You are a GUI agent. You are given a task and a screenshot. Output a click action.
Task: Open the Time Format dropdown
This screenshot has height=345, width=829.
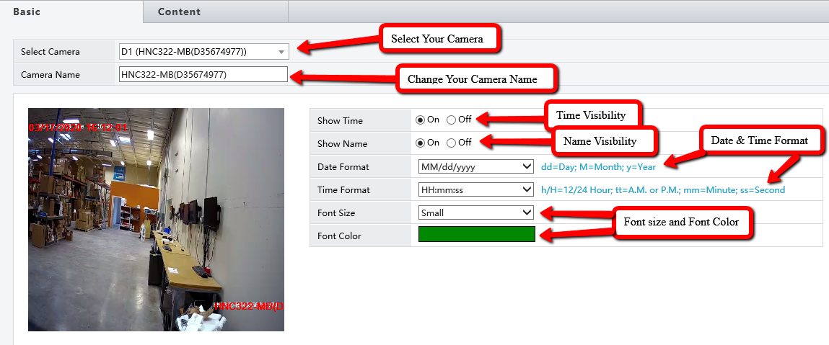[x=475, y=189]
